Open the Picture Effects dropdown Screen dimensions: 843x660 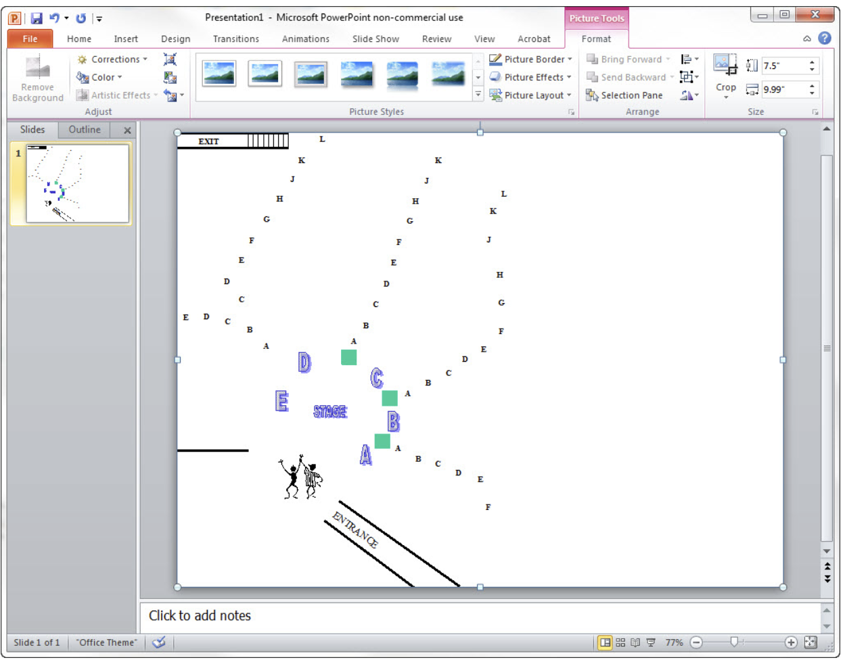pyautogui.click(x=531, y=77)
